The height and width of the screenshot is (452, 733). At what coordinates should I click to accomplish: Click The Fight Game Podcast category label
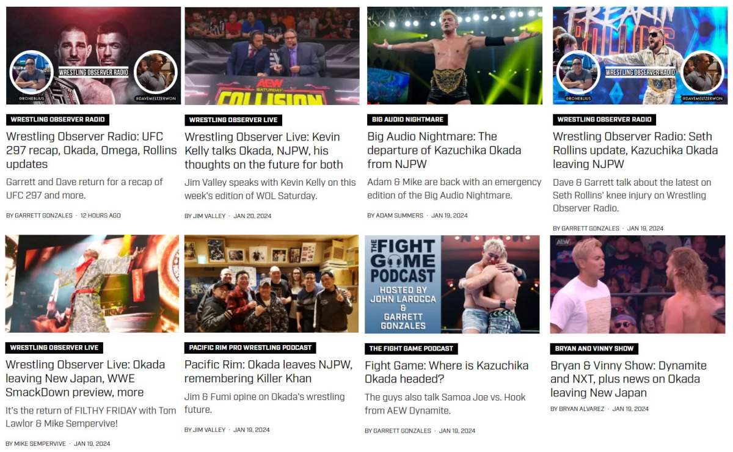[x=411, y=349]
